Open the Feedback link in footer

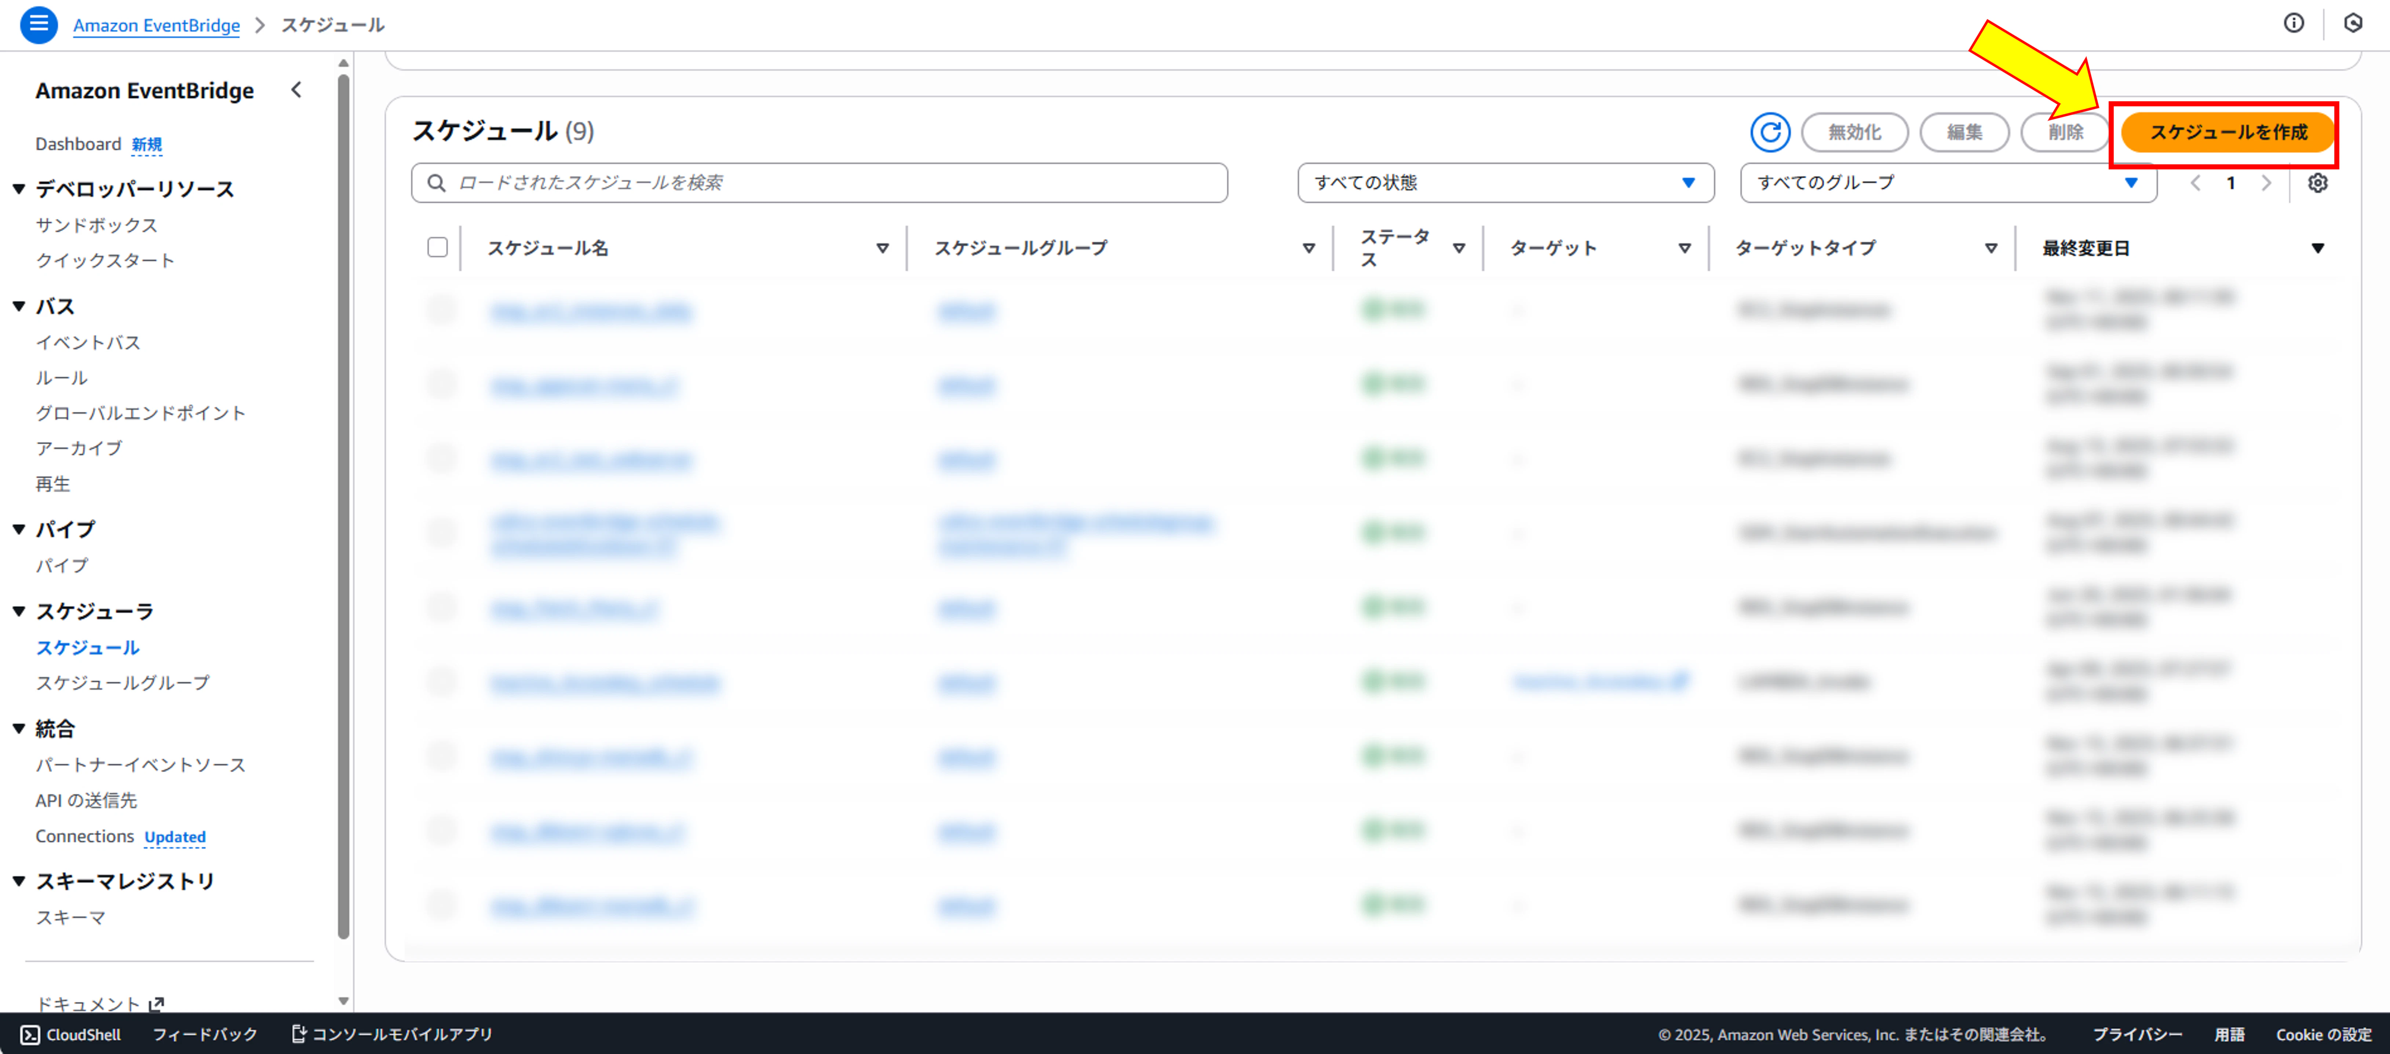[x=205, y=1035]
